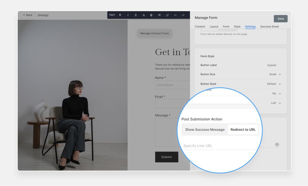
Task: Switch to the Layout tab
Action: pos(214,26)
